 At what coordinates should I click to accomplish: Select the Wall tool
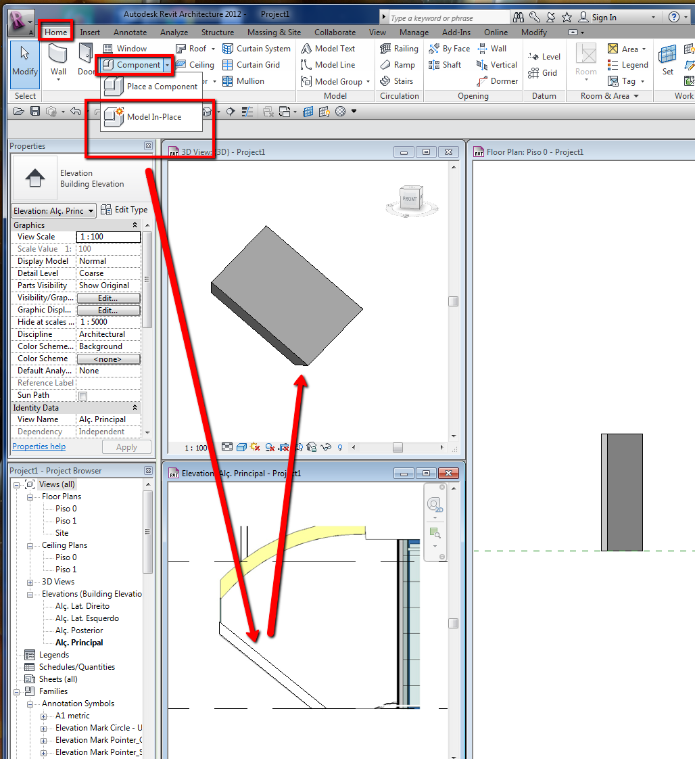click(58, 60)
